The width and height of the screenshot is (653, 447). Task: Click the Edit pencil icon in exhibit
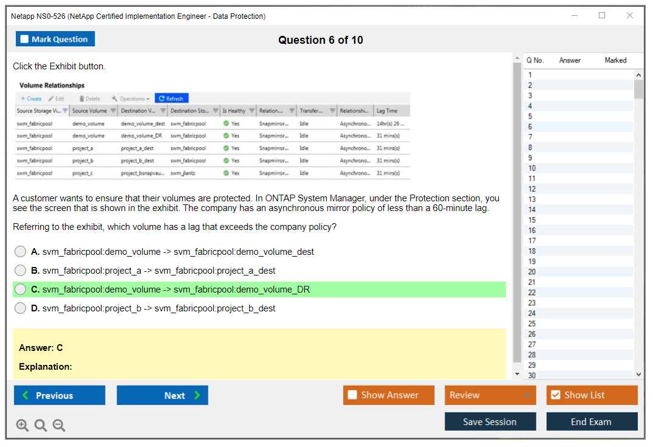click(x=52, y=99)
